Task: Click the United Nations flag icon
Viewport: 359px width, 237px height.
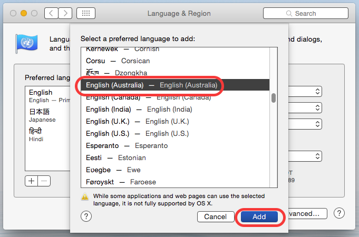Action: coord(25,43)
